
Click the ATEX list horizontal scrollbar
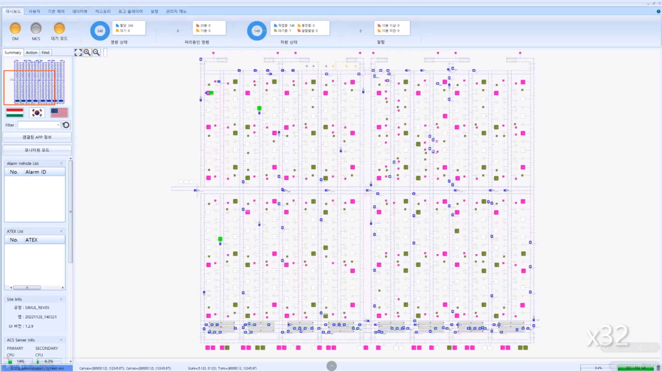37,288
